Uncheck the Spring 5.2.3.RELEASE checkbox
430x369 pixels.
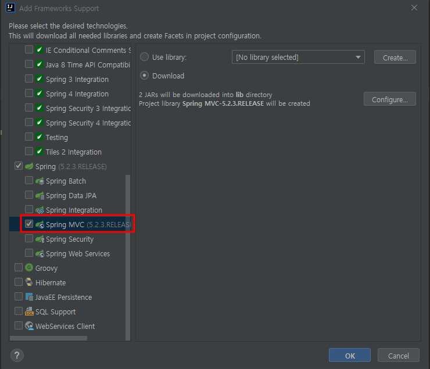(x=19, y=166)
